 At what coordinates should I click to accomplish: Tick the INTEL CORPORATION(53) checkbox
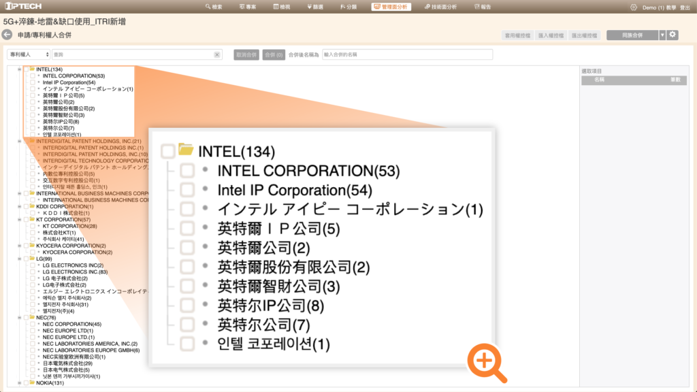click(x=33, y=76)
